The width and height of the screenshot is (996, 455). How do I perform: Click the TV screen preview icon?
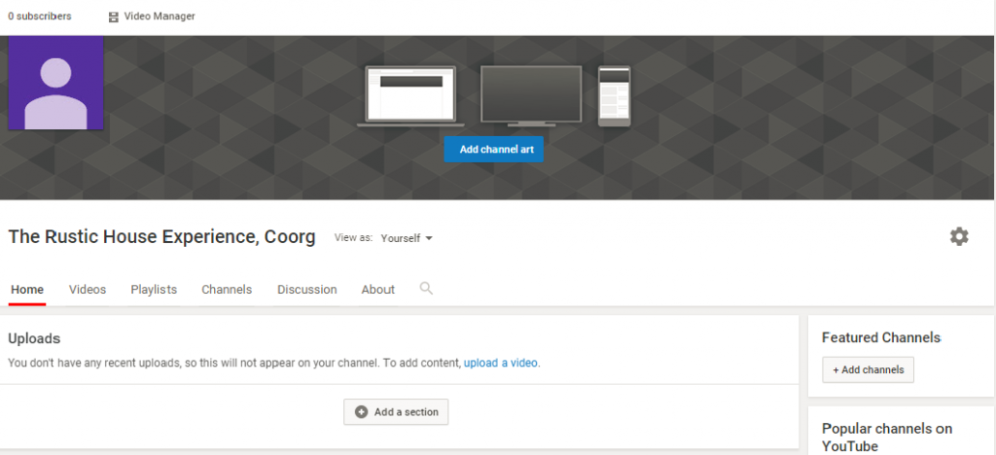pos(531,96)
